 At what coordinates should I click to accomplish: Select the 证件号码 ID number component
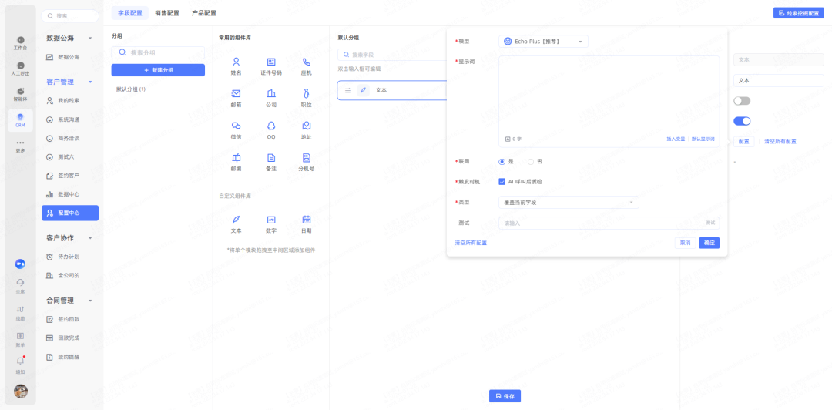coord(271,62)
